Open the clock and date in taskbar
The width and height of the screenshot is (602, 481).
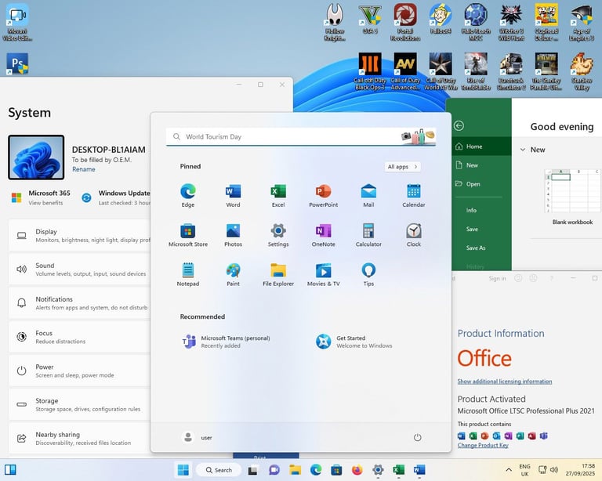click(580, 469)
